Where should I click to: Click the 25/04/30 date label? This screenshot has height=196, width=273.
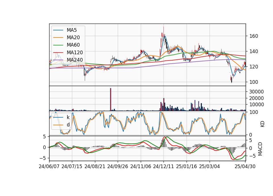245,166
